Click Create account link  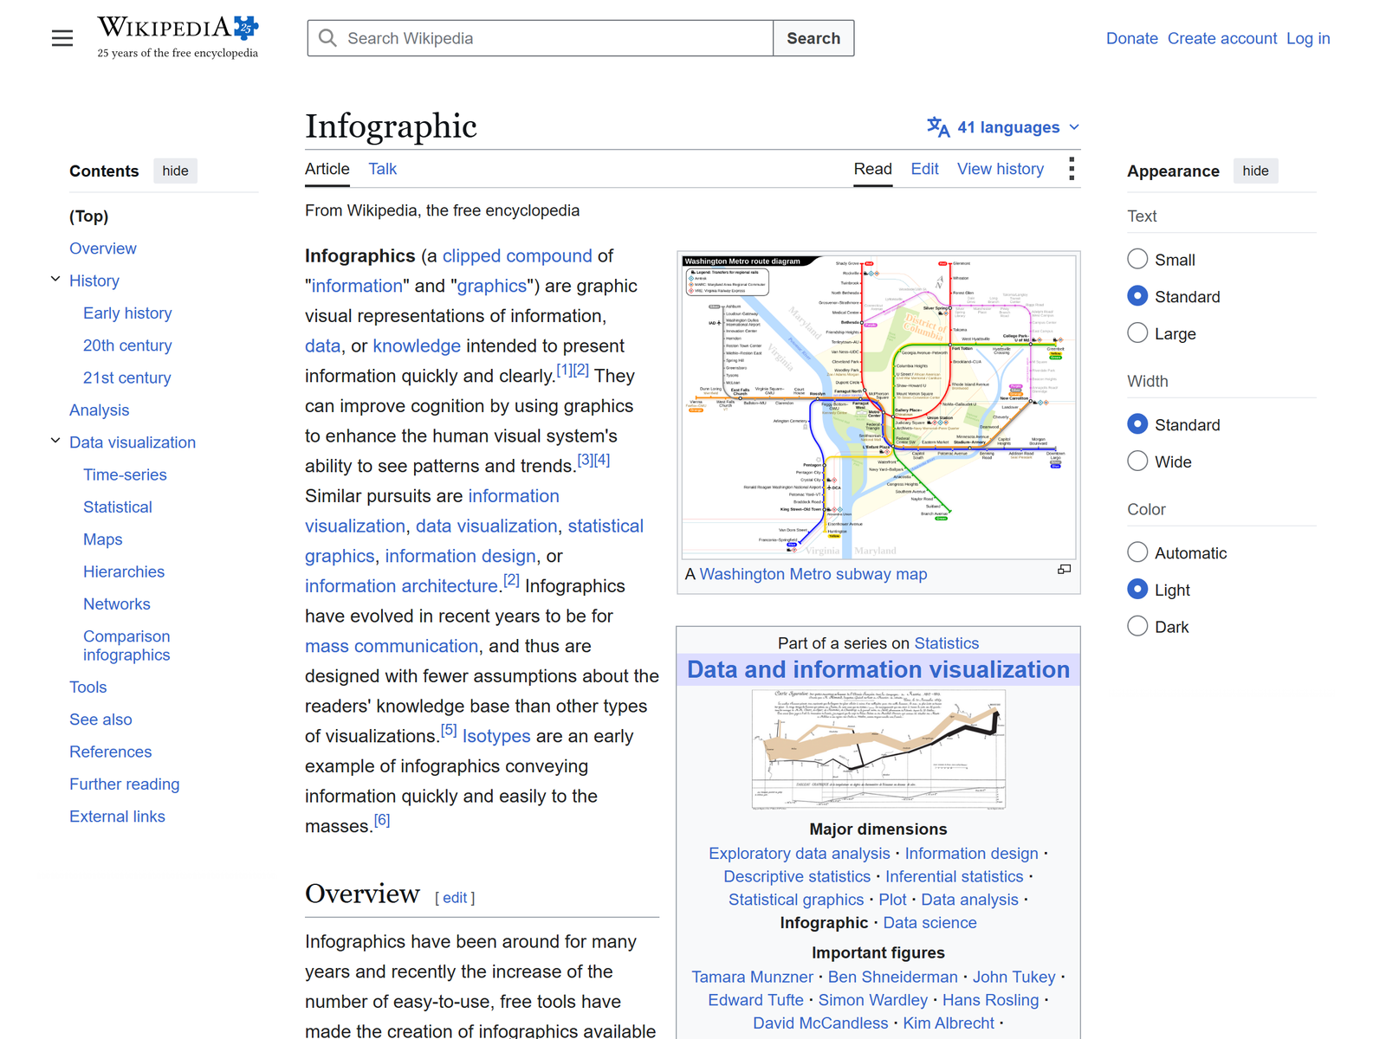(1221, 38)
